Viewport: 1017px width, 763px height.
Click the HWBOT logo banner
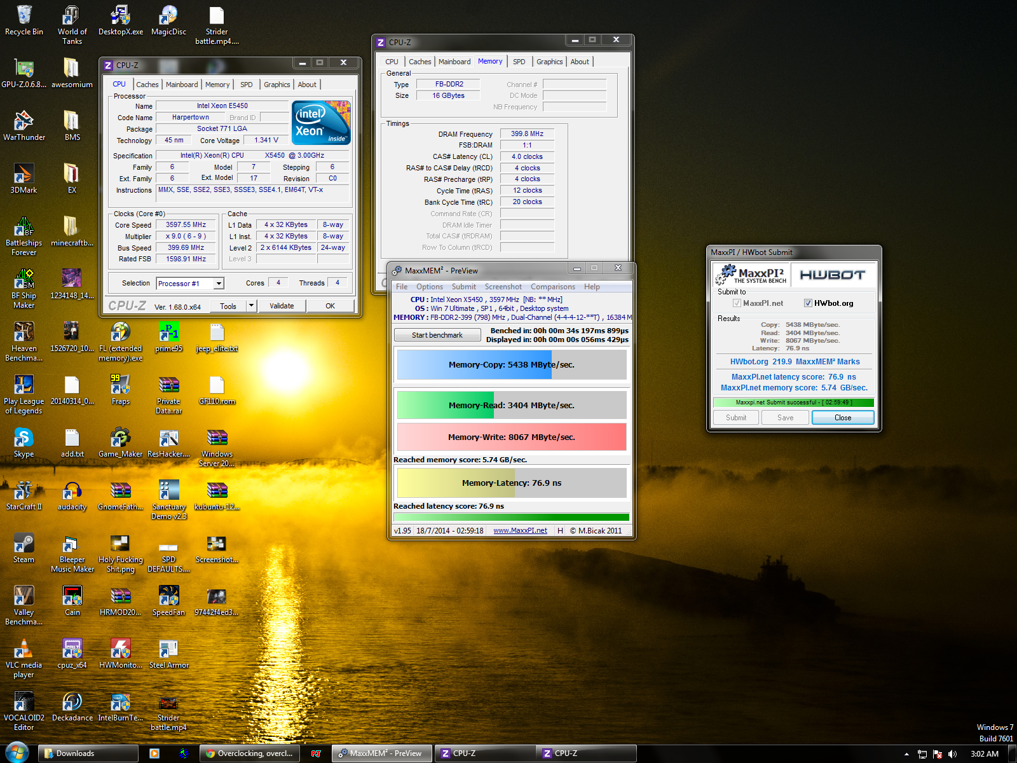point(833,275)
